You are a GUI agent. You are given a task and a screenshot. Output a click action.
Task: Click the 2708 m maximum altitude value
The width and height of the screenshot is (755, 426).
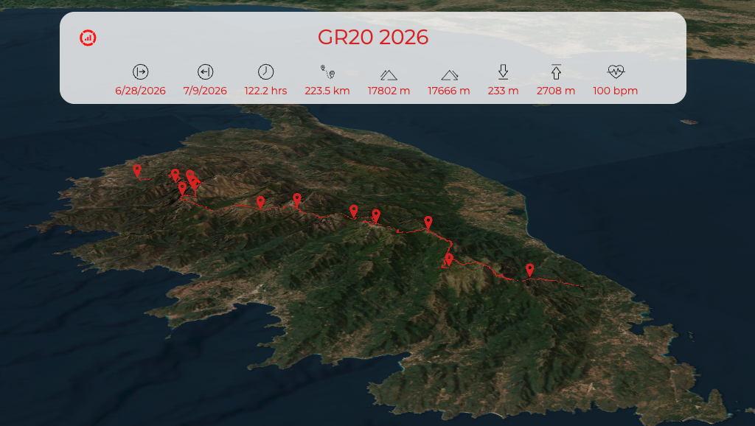[556, 91]
